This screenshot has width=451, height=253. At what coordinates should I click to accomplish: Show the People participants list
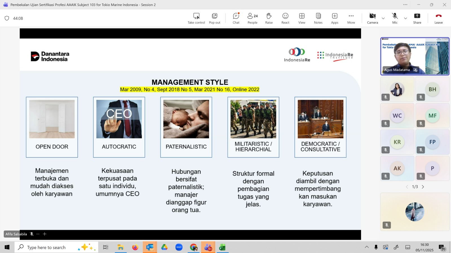252,18
